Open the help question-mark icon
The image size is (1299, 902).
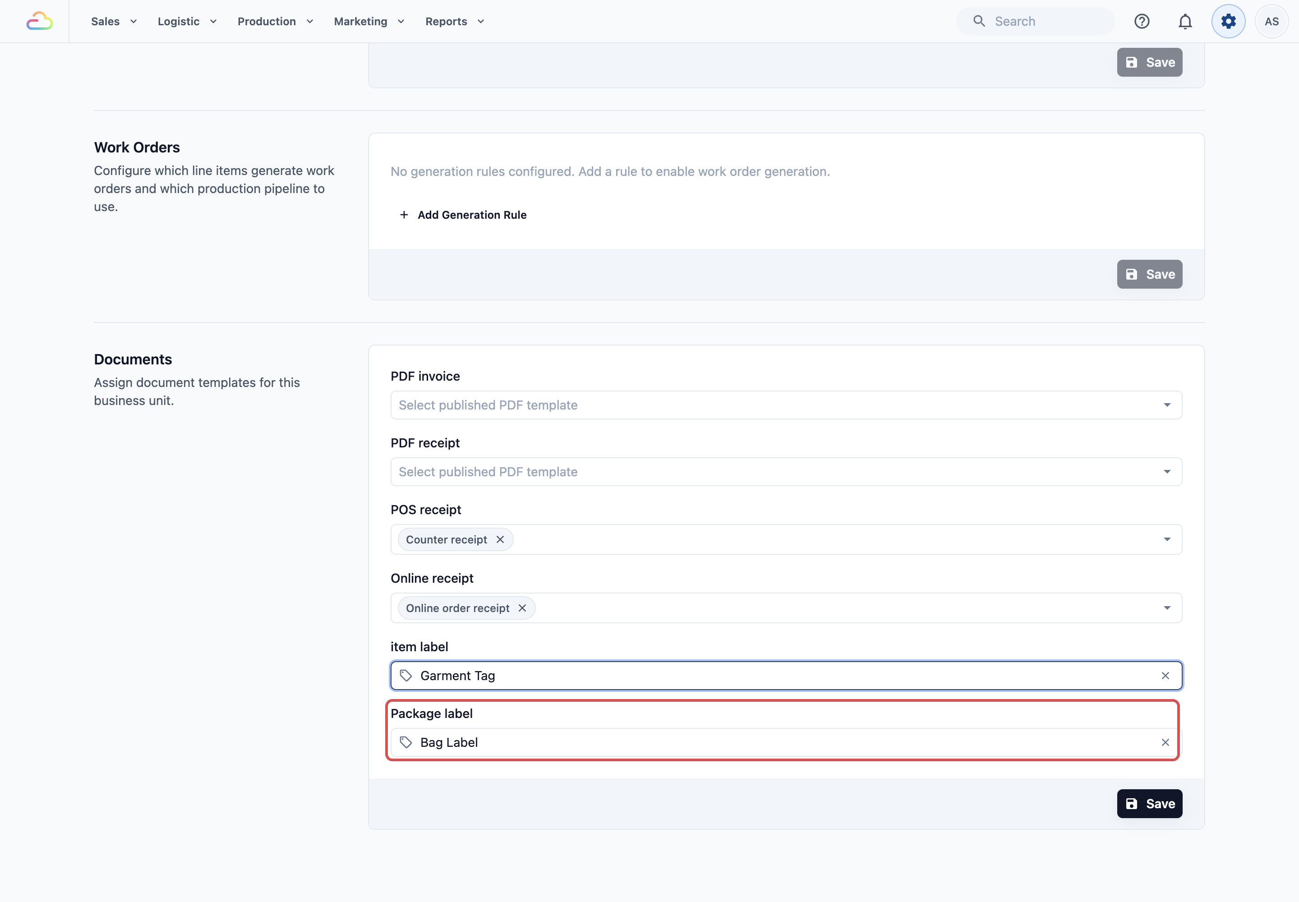1142,21
